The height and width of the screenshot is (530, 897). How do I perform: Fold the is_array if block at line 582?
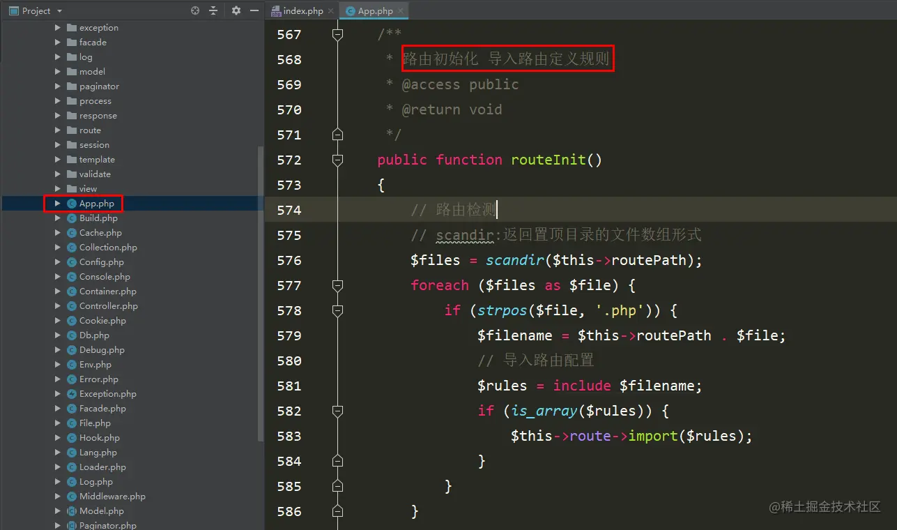coord(338,411)
